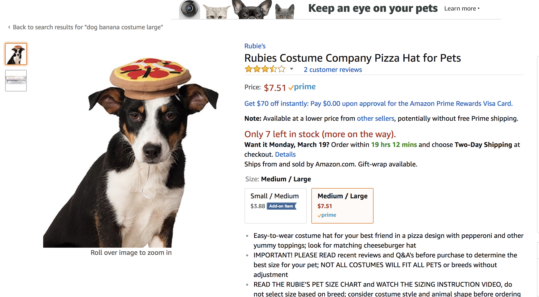This screenshot has height=297, width=539.
Task: Click the Prime logo beside the price
Action: coord(302,87)
